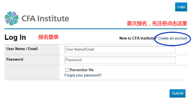The width and height of the screenshot is (193, 104).
Task: Tick the Remember Me checkbox
Action: click(x=67, y=70)
